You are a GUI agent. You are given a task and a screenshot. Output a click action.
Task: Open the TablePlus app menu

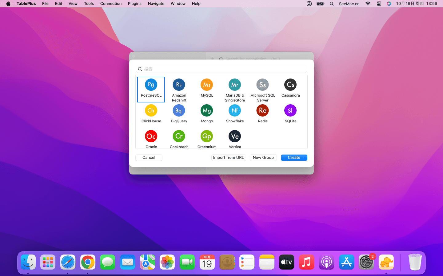click(x=26, y=4)
